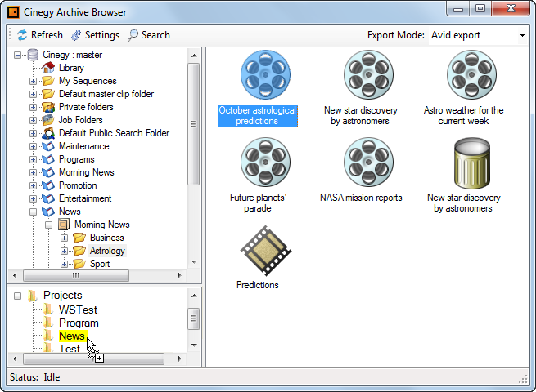Open the Search tool
536x392 pixels.
pyautogui.click(x=149, y=35)
